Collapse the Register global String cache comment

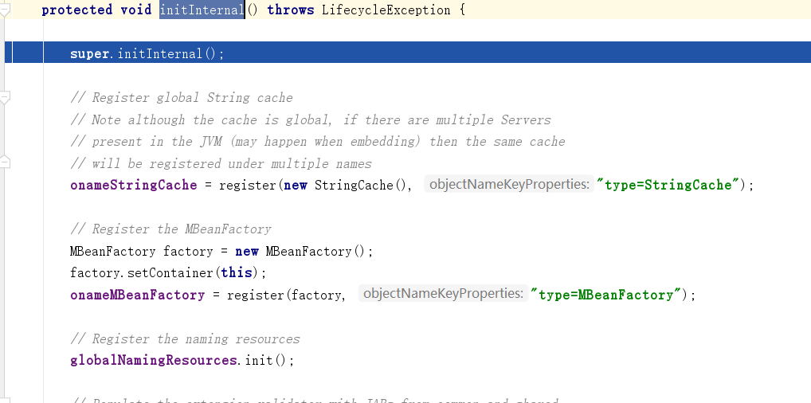point(4,98)
